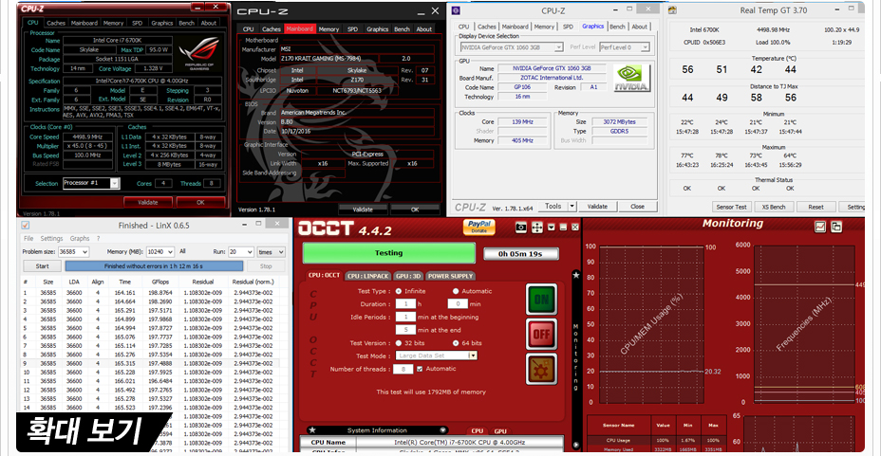Switch to the CPU : LINPACK tab in OCCT
Screen dimensions: 881x456
[x=368, y=276]
